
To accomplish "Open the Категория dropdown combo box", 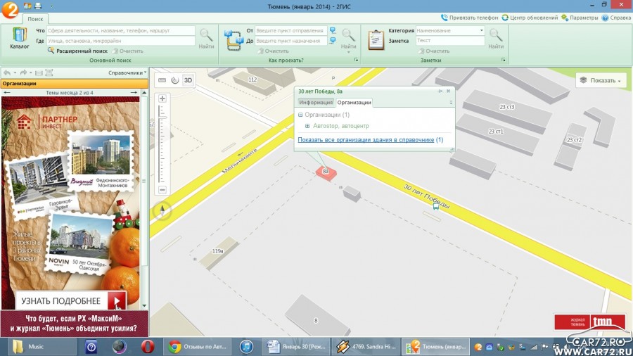I will [x=450, y=31].
